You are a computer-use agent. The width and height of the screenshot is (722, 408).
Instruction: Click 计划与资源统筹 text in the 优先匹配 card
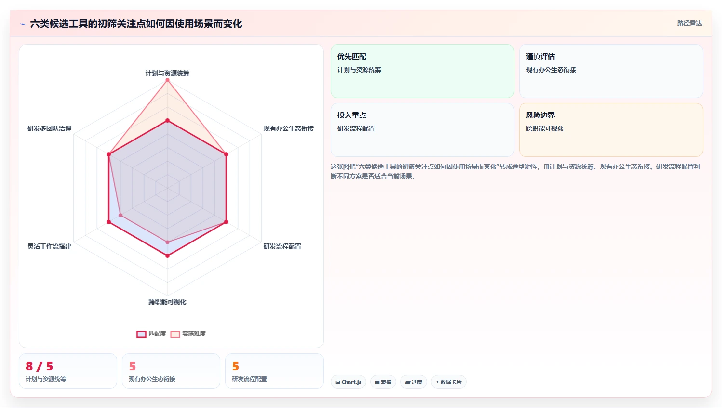coord(359,70)
